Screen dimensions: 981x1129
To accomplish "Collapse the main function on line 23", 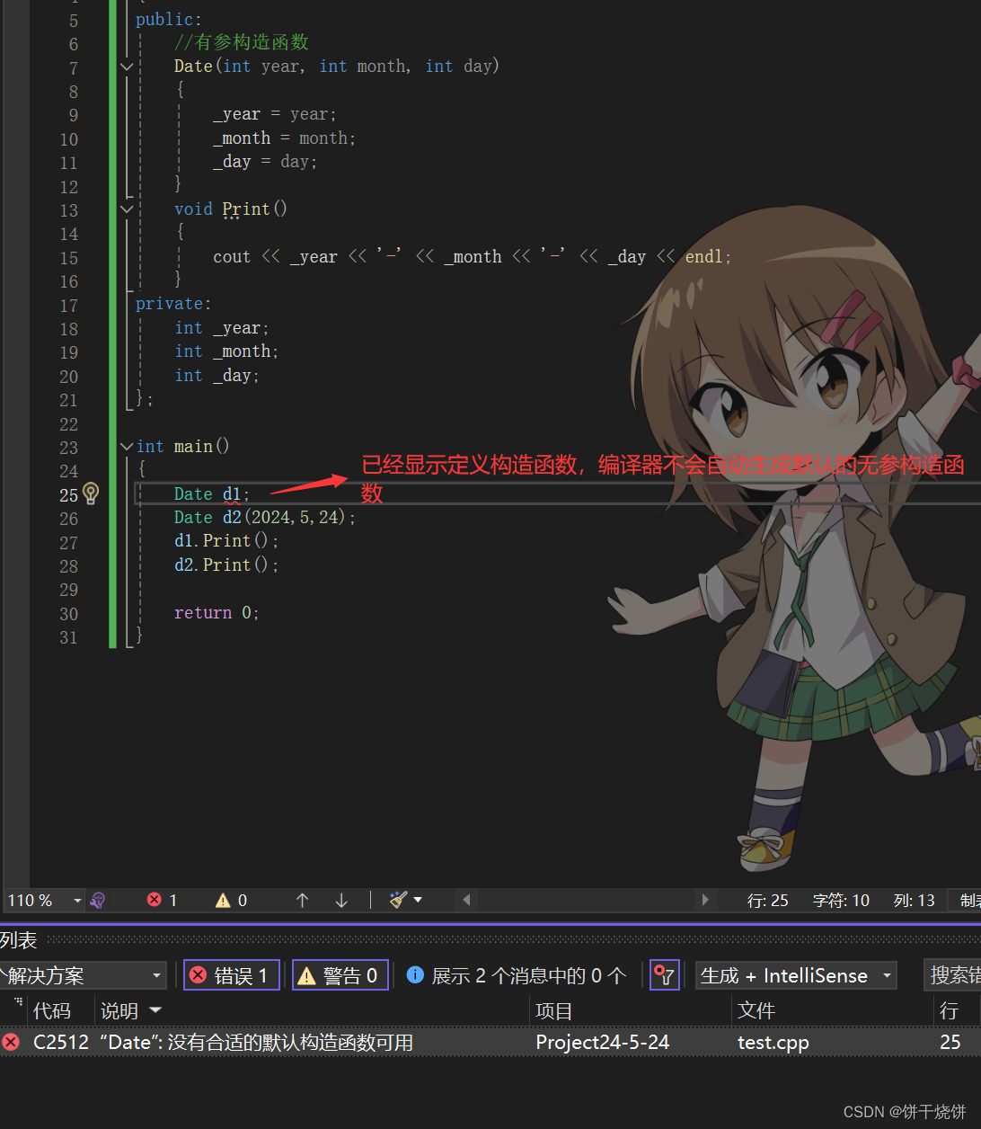I will point(127,447).
